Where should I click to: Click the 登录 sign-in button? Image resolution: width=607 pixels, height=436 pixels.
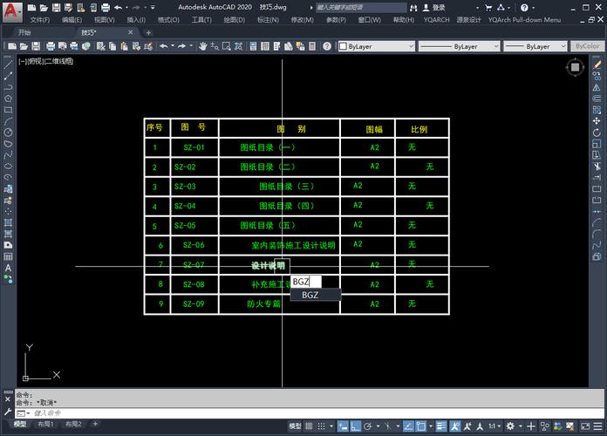[438, 7]
